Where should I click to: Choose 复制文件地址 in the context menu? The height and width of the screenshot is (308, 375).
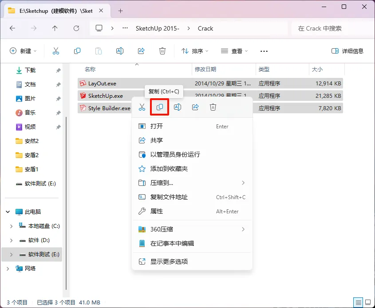pyautogui.click(x=192, y=197)
